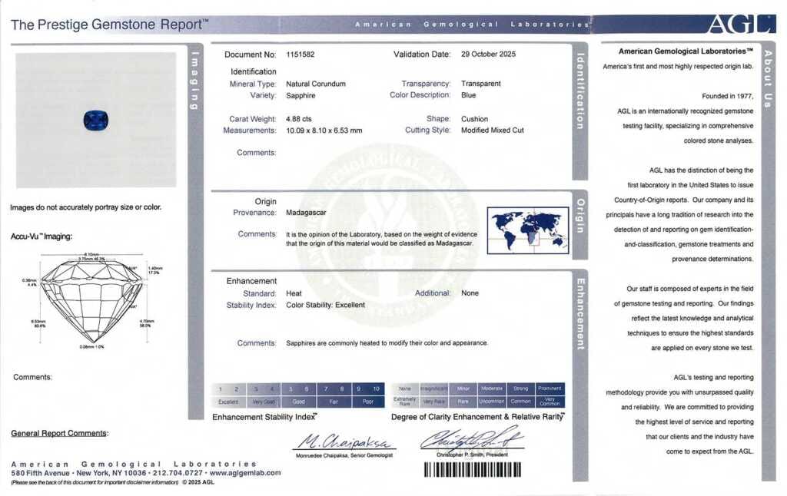Select carat weight "4.88 cts"
The height and width of the screenshot is (496, 787).
pyautogui.click(x=299, y=119)
